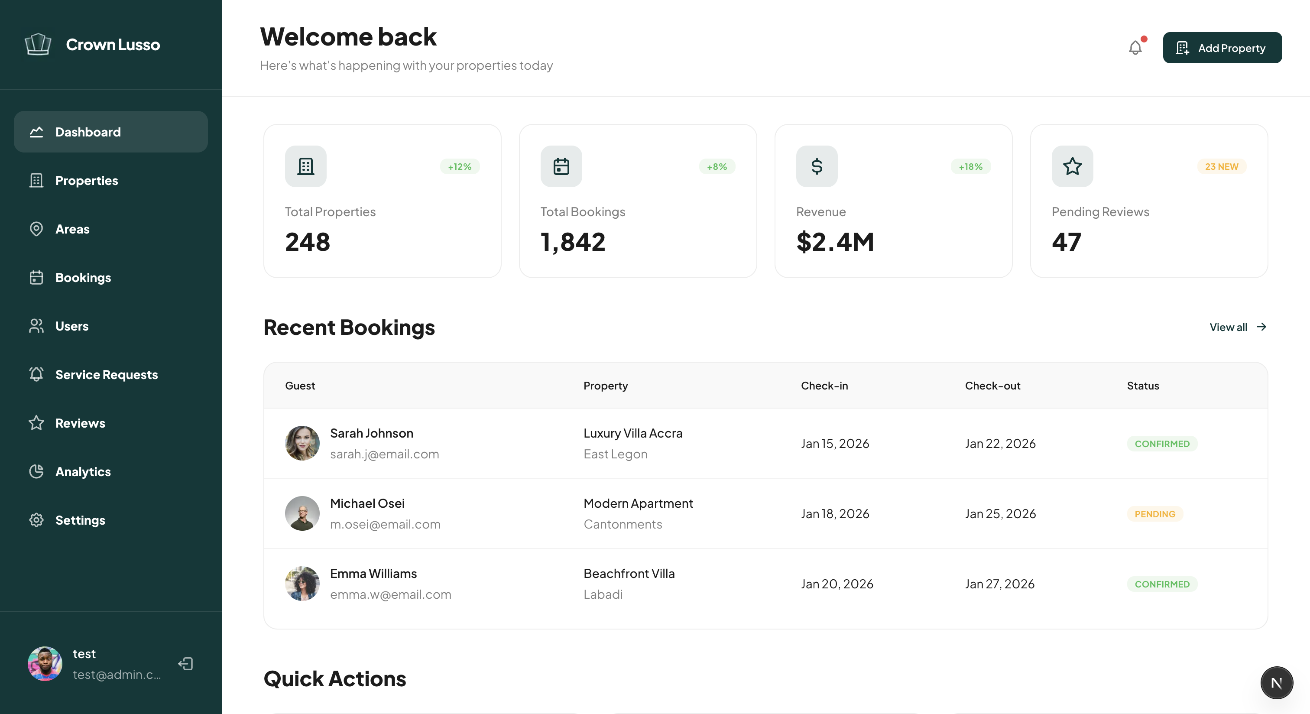Select the Properties sidebar icon
This screenshot has width=1310, height=714.
click(x=36, y=181)
